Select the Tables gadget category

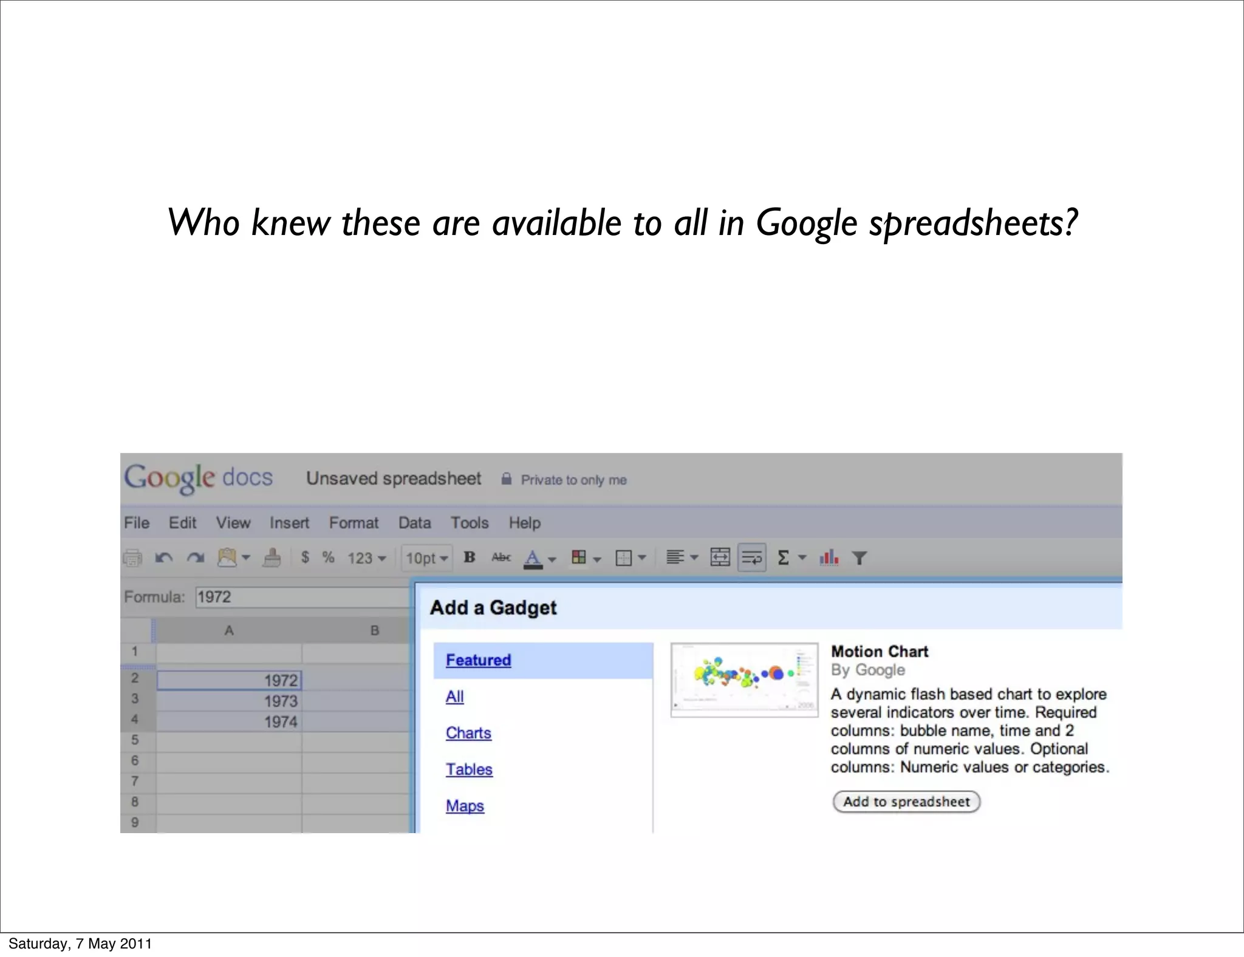(469, 769)
